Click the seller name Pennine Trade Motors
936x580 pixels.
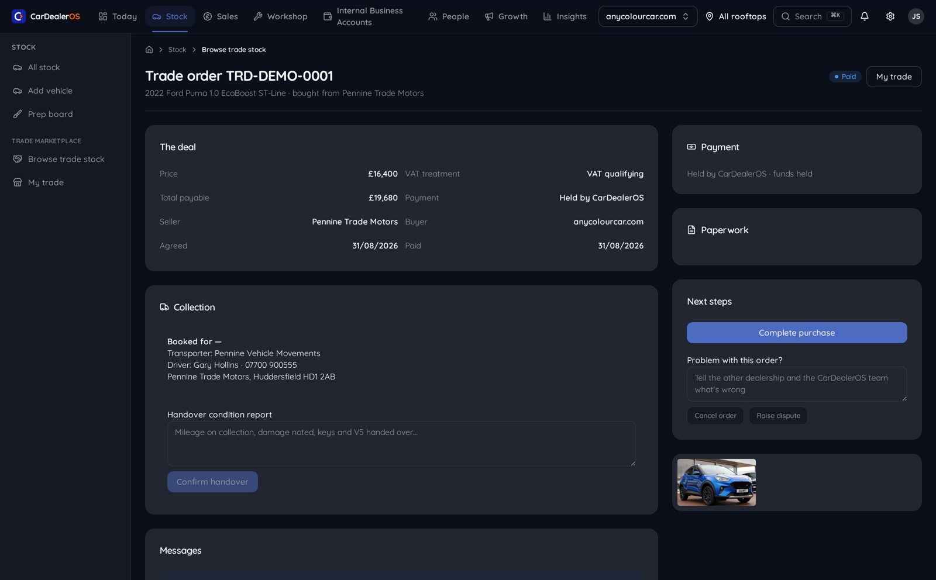click(x=355, y=222)
